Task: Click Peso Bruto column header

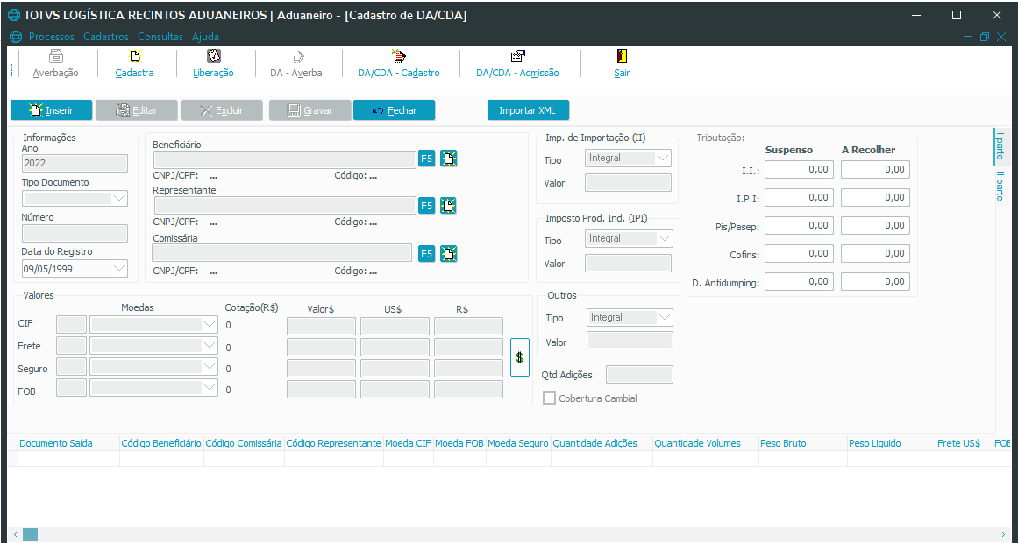Action: click(803, 443)
